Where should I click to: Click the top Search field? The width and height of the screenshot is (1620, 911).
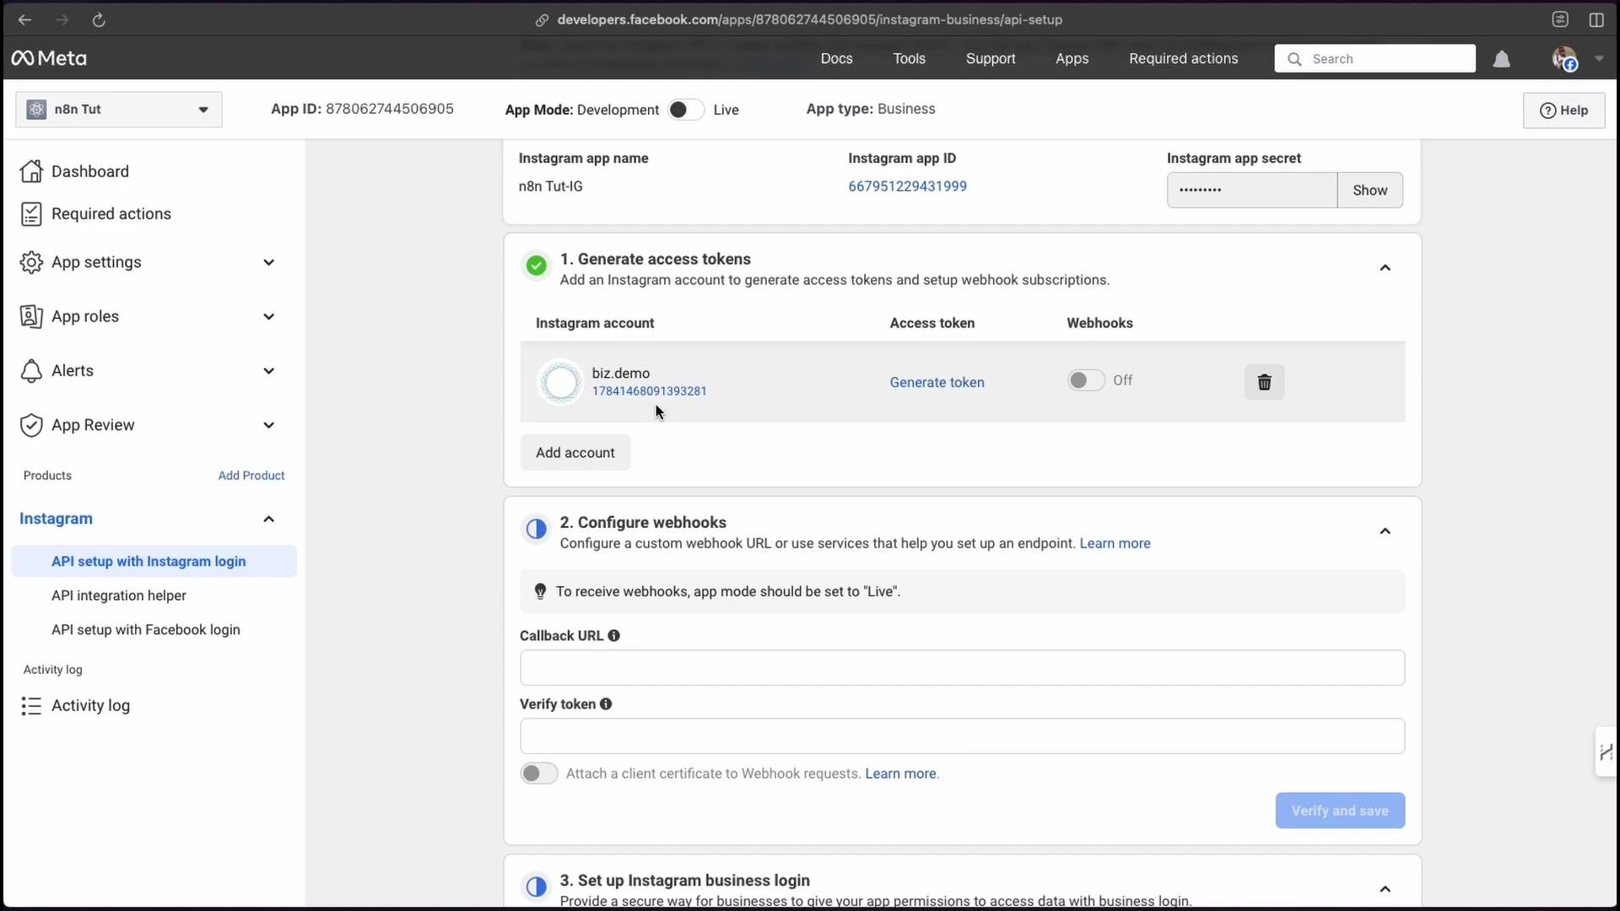point(1374,59)
